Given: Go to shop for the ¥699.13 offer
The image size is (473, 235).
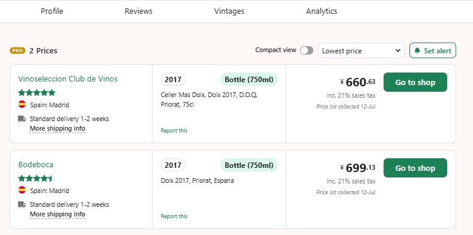Looking at the screenshot, I should (x=415, y=168).
